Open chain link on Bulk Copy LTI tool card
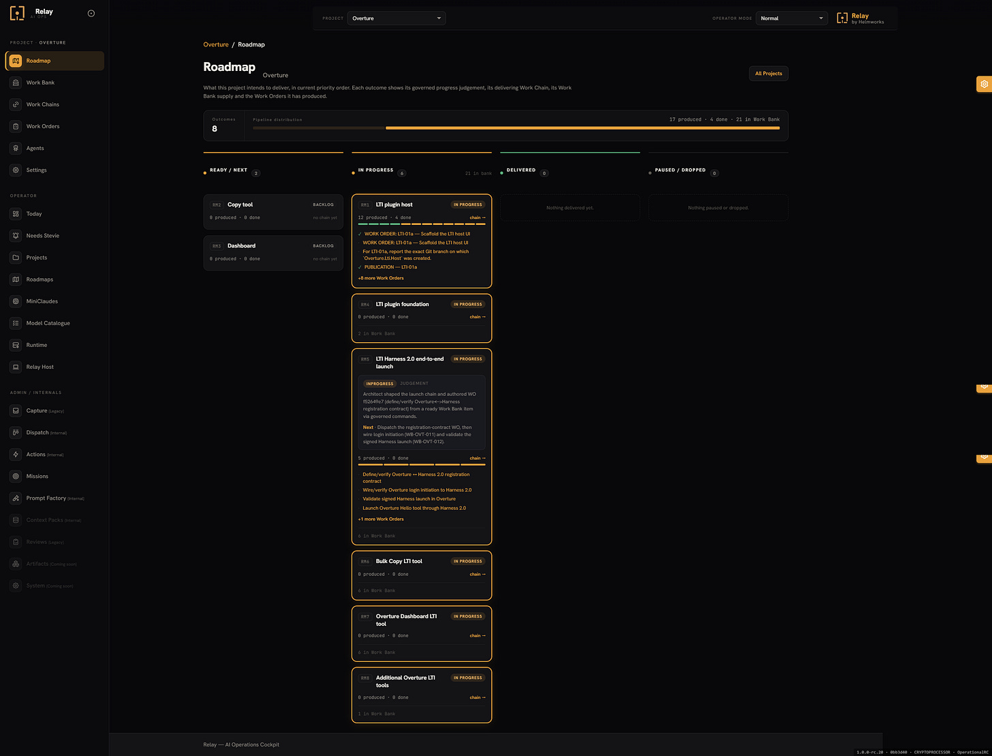The image size is (992, 756). pos(478,574)
